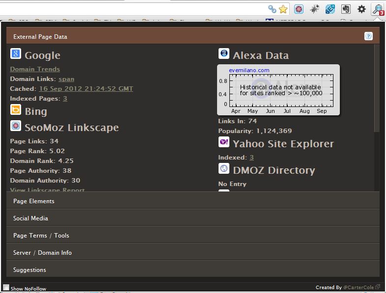Screen dimensions: 386x293
Task: Click the bookmark star icon
Action: click(283, 9)
